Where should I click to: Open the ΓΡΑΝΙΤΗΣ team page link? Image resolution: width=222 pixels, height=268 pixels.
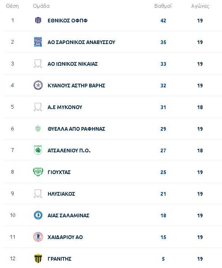(59, 259)
